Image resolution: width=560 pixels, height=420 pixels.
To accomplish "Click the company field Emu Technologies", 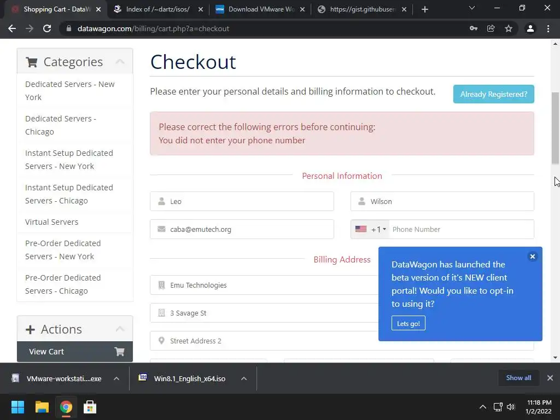I will (264, 285).
